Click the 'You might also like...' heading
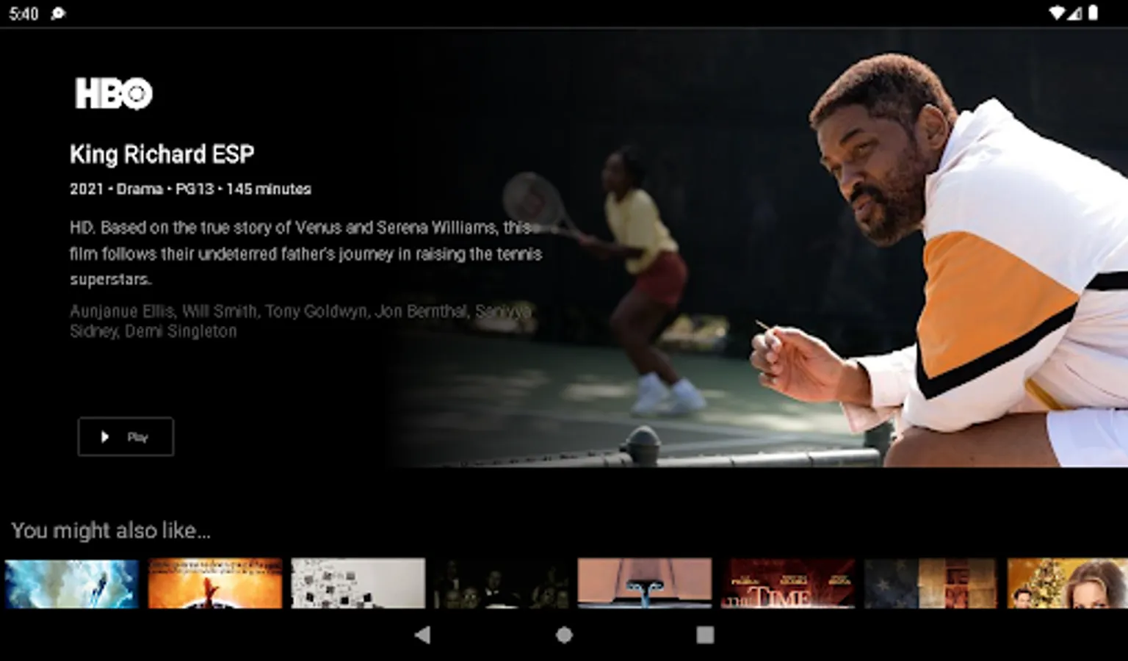This screenshot has height=661, width=1128. [111, 530]
